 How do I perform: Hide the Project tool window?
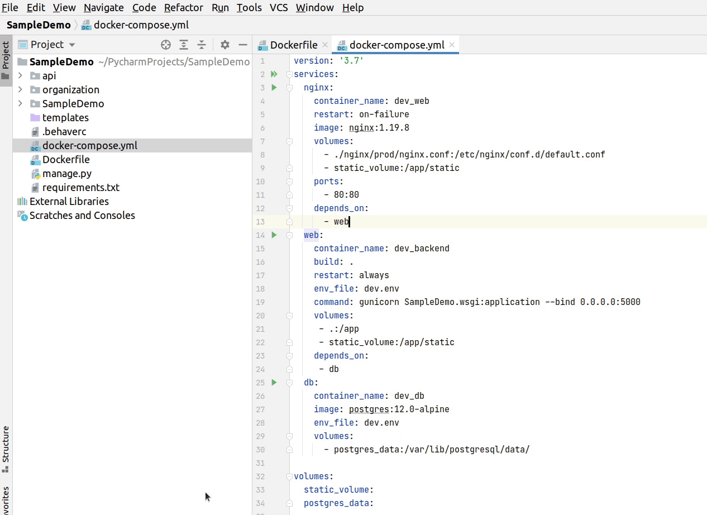242,45
